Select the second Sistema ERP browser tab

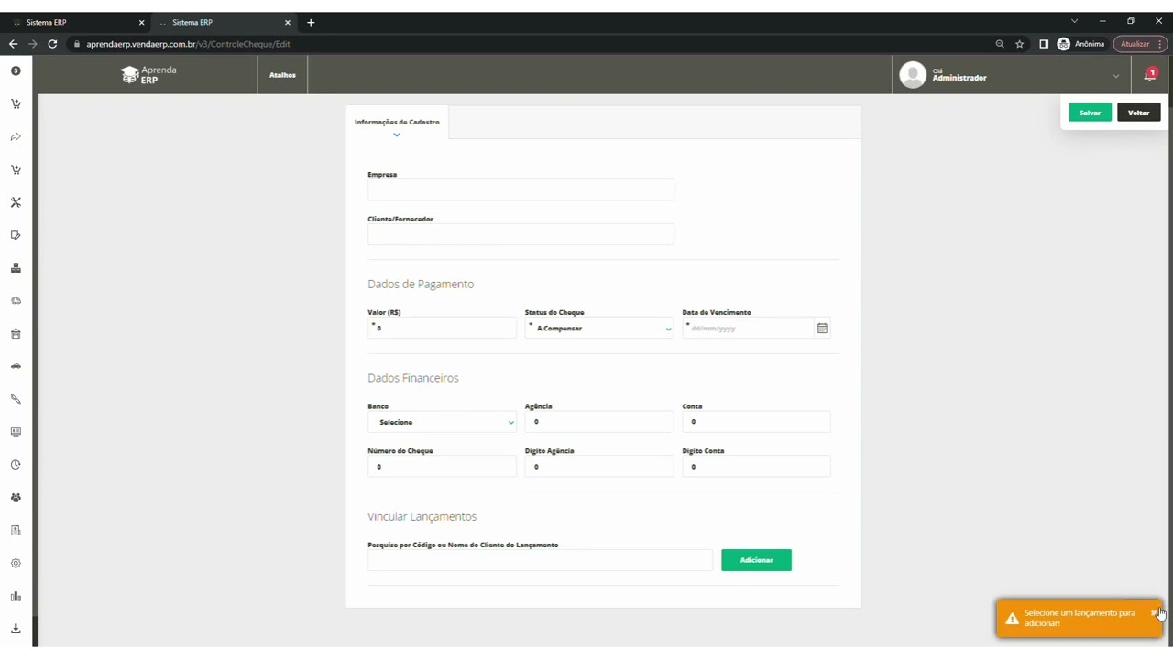click(x=224, y=22)
